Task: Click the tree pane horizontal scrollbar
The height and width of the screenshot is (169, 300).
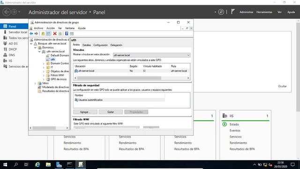Action: pyautogui.click(x=44, y=128)
